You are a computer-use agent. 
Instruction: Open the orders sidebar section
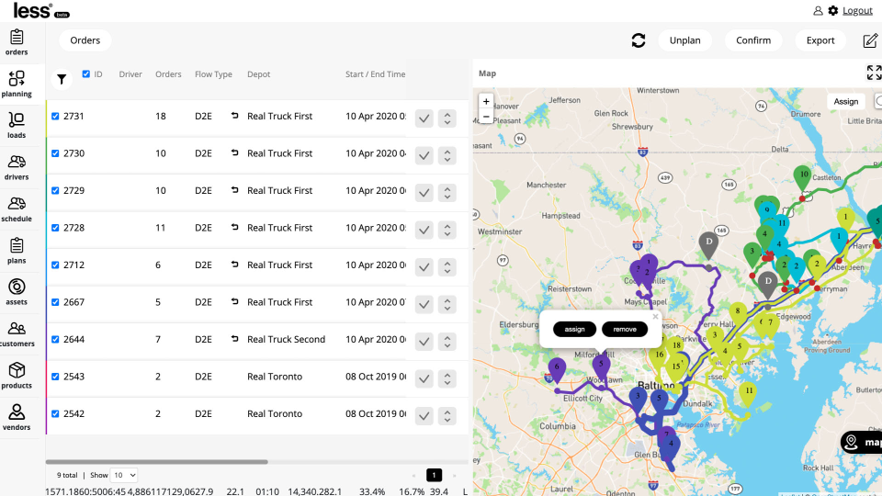[x=17, y=43]
